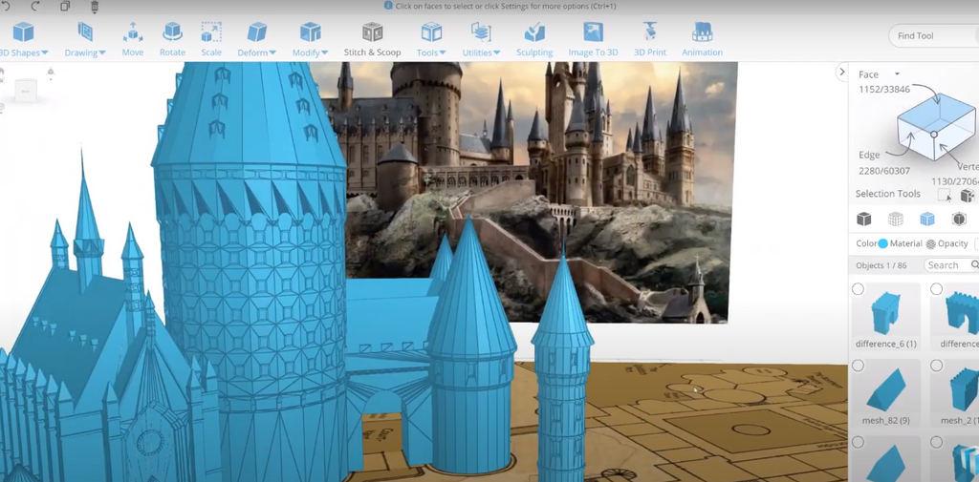
Task: Open the Drawing tools dropdown
Action: click(x=85, y=40)
